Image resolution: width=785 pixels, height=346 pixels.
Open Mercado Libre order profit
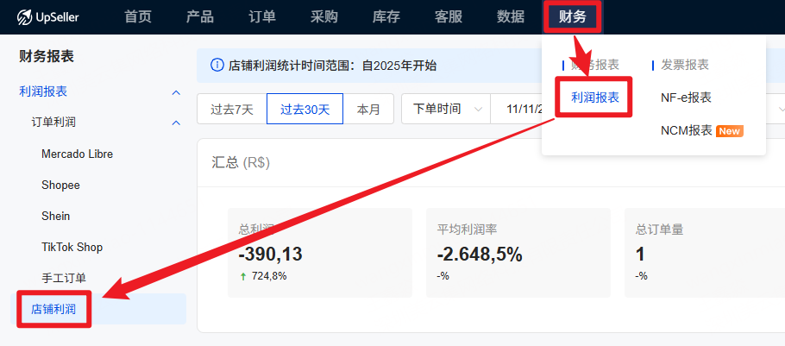click(77, 154)
